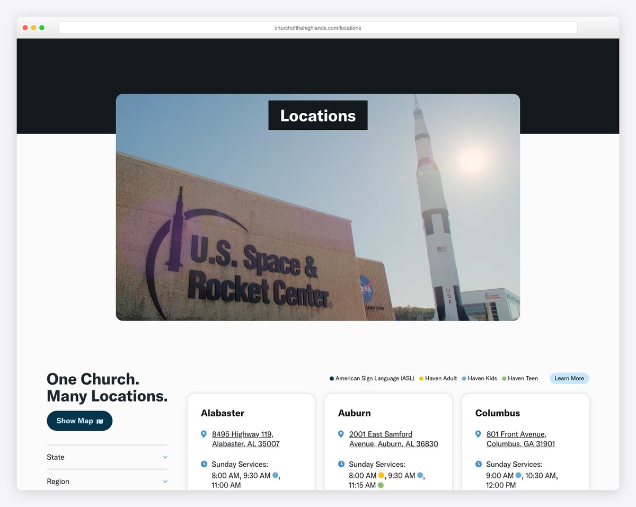Viewport: 636px width, 507px height.
Task: Click the Haven Kids dot beside Alabaster 9:30 AM
Action: [276, 475]
